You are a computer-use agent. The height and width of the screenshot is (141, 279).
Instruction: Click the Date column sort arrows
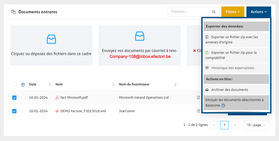coord(50,84)
